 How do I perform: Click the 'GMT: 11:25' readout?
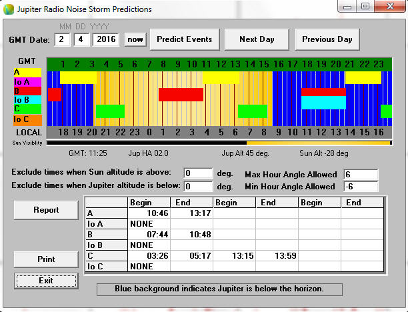tap(88, 153)
